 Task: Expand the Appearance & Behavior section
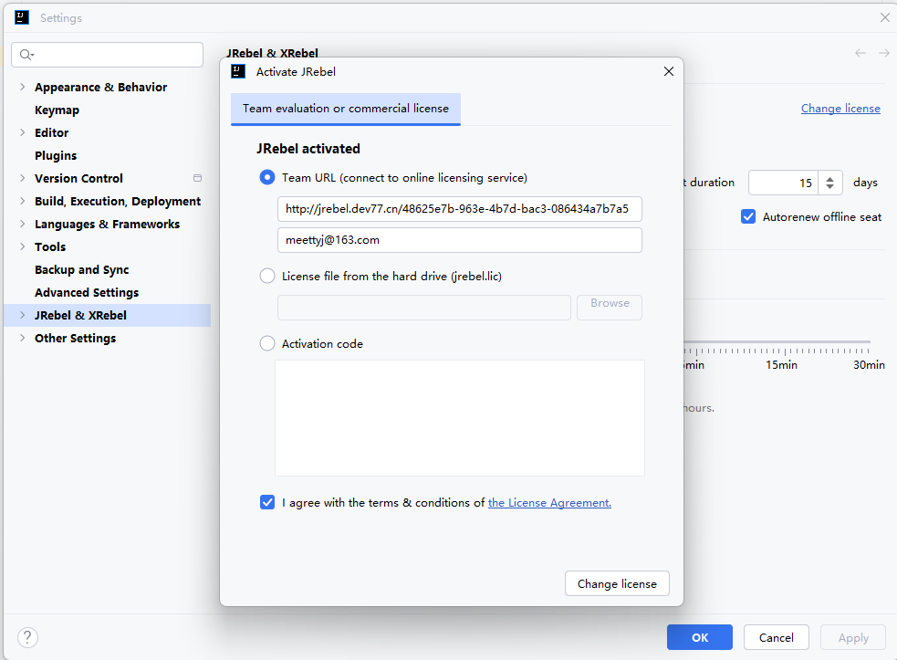pos(22,88)
